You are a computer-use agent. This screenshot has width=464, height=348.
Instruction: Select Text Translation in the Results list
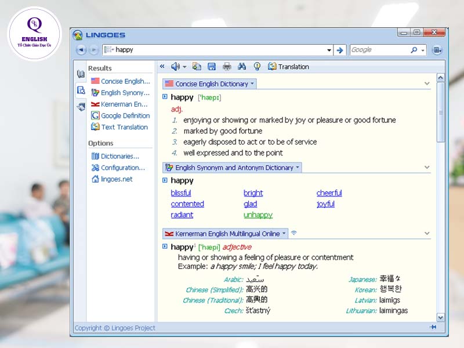[x=119, y=127]
